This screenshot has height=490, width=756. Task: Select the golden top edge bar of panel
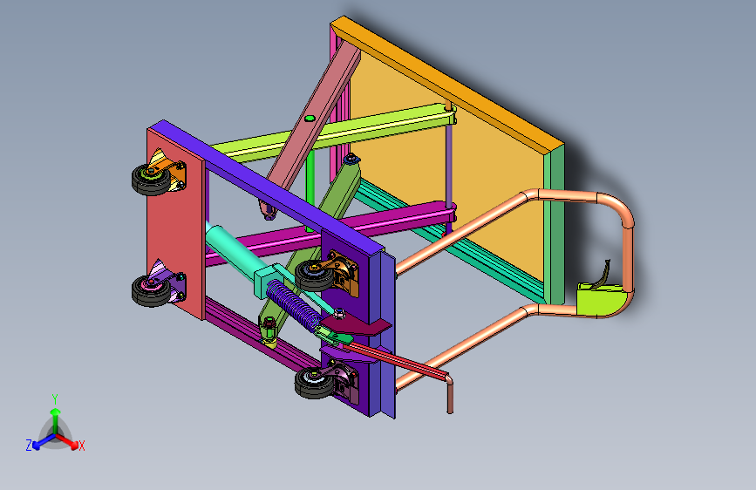tap(447, 83)
